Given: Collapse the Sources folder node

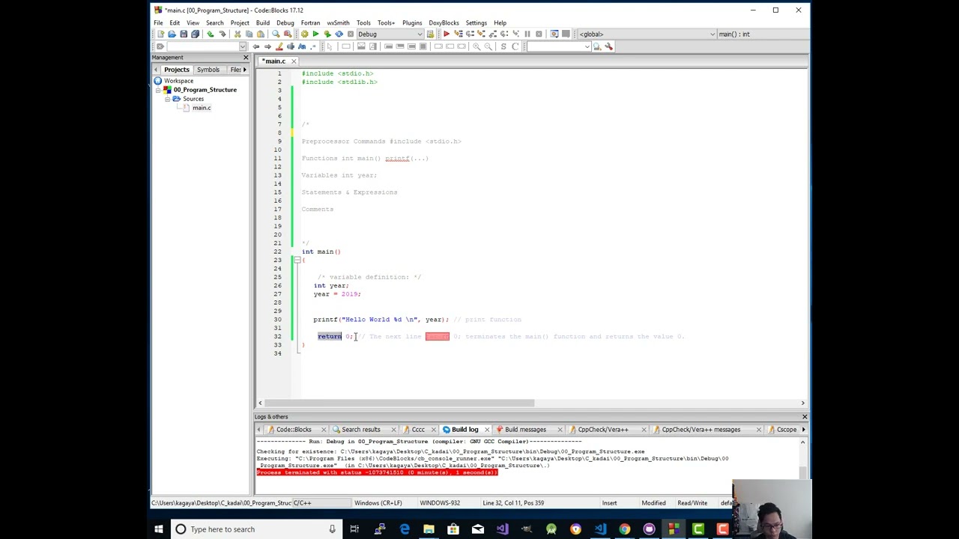Looking at the screenshot, I should click(x=167, y=99).
